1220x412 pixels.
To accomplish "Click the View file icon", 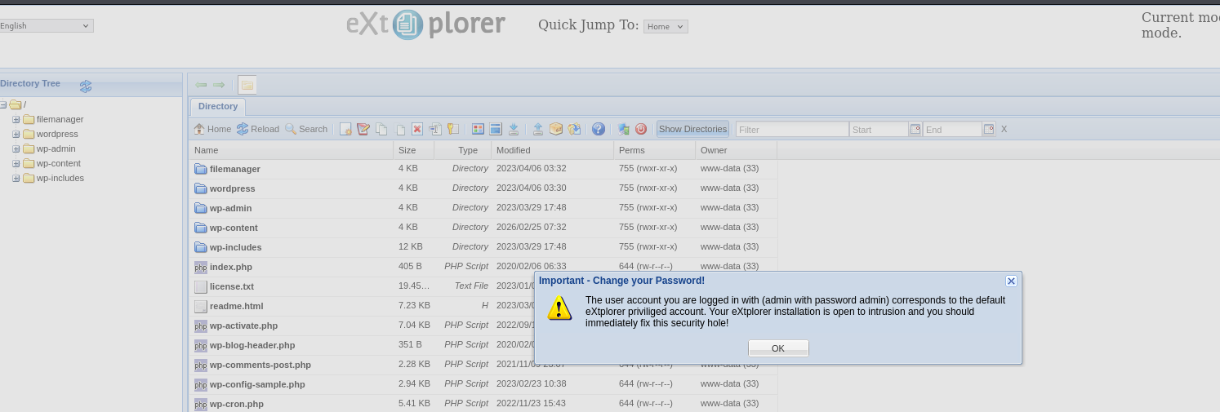I will coord(478,129).
